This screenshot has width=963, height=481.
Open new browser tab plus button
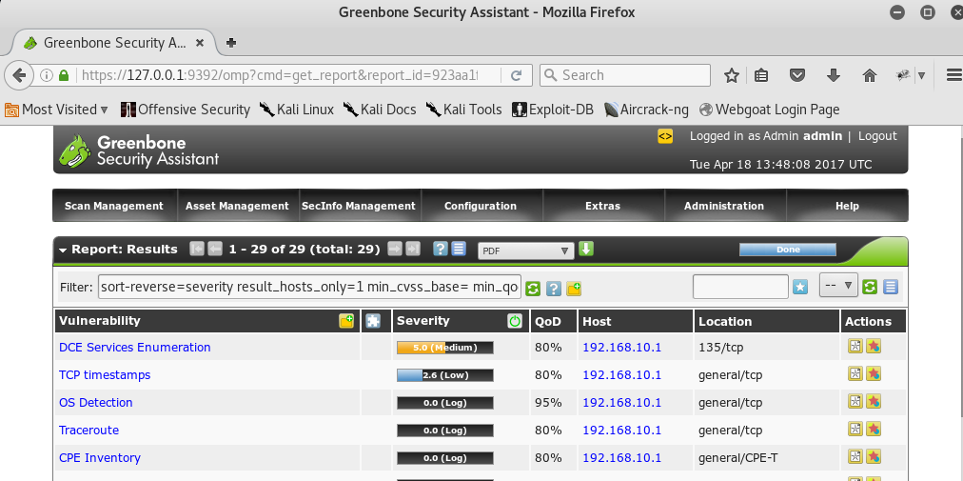[231, 43]
